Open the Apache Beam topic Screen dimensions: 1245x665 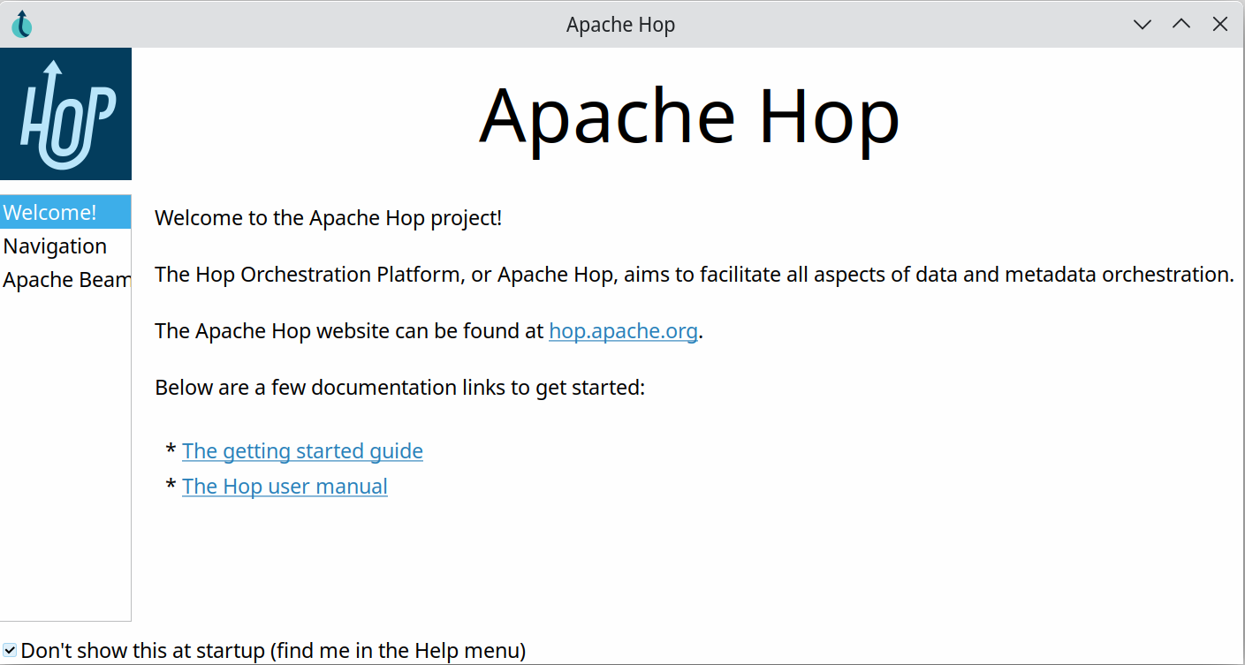click(x=66, y=279)
